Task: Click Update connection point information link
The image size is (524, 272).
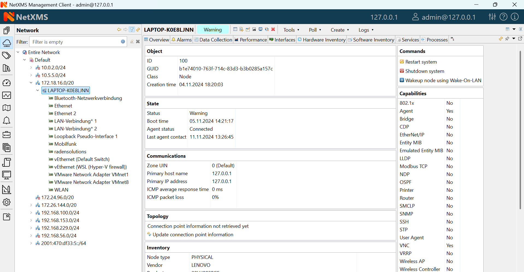Action: click(193, 235)
